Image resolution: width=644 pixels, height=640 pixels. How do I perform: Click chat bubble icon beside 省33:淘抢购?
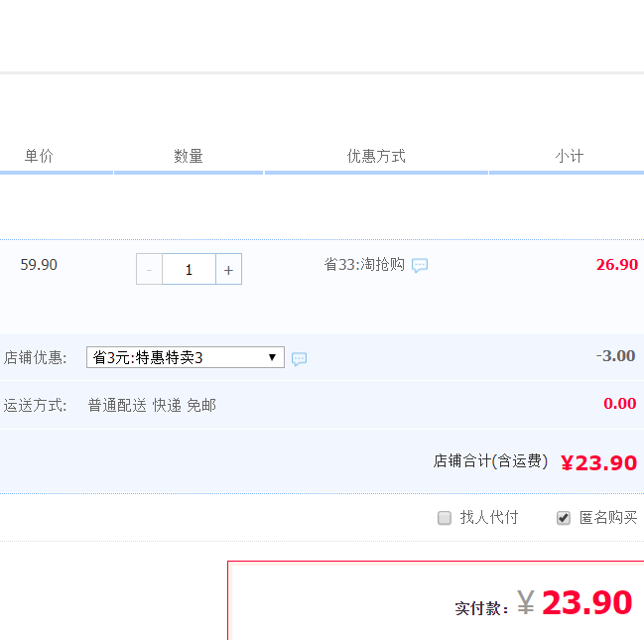point(420,265)
